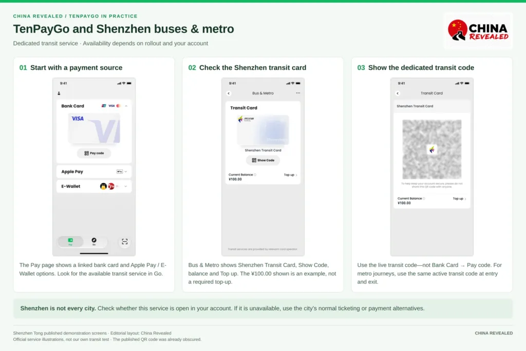Tap Top up on the Bus & Metro screen
The width and height of the screenshot is (526, 351).
pyautogui.click(x=291, y=175)
